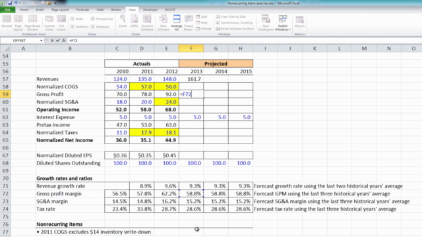Select 2012 Normalized Net Income 44.9
Viewport: 422px width, 237px height.
coord(166,140)
